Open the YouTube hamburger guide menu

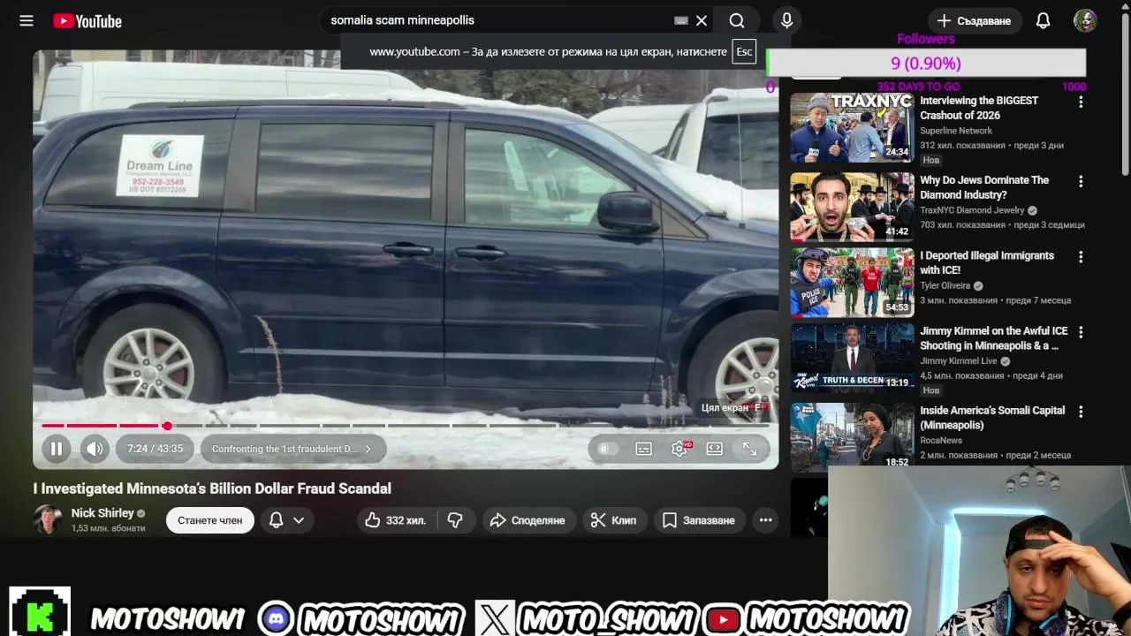coord(27,20)
